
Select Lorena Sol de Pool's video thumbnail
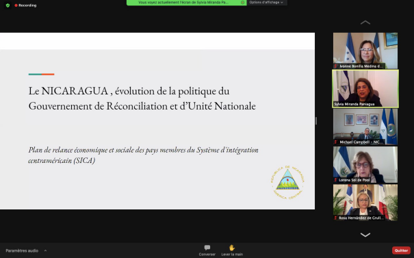365,164
